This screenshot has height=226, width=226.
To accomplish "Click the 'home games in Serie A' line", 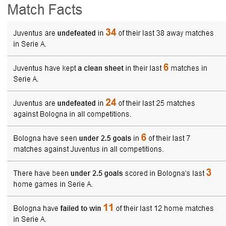I will 53,184.
